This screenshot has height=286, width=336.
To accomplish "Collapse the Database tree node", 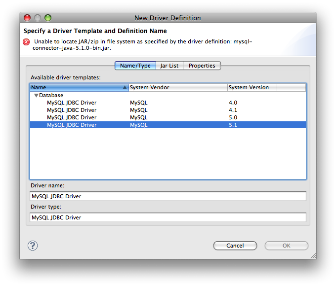I will (36, 95).
